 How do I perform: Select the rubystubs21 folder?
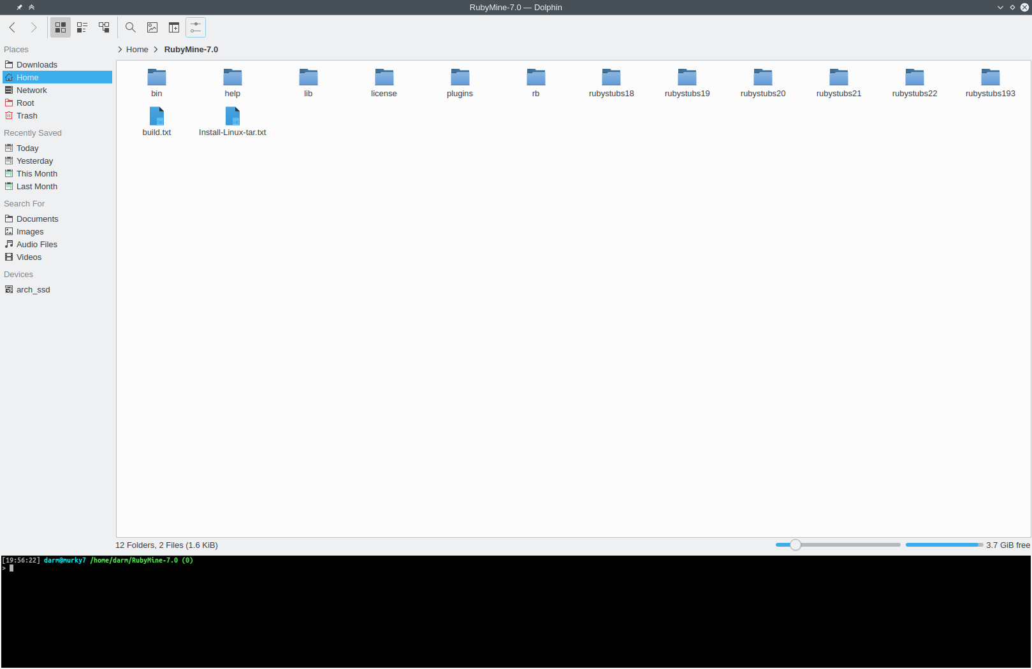[839, 83]
